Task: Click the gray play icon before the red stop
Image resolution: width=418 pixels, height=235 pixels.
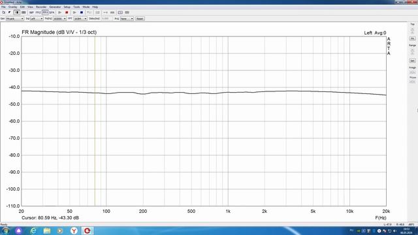Action: (59, 12)
